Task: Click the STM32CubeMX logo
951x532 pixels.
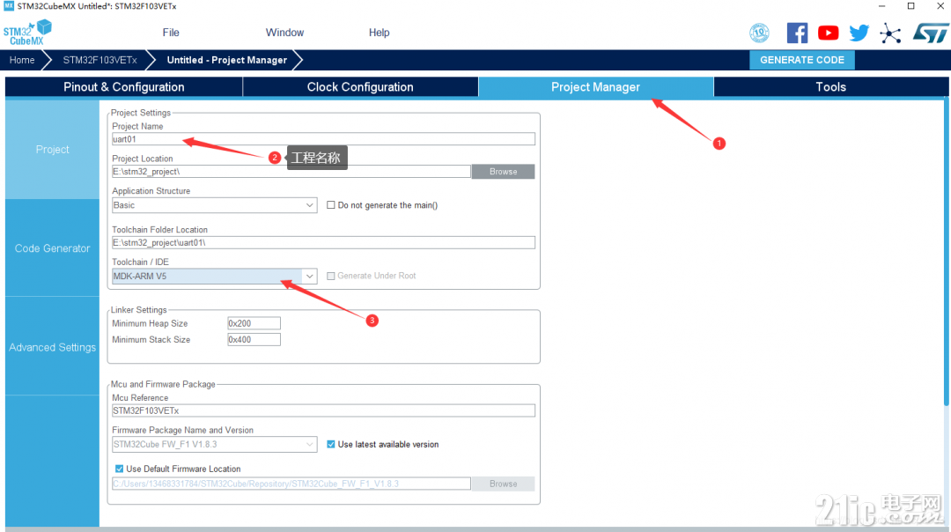Action: coord(28,33)
